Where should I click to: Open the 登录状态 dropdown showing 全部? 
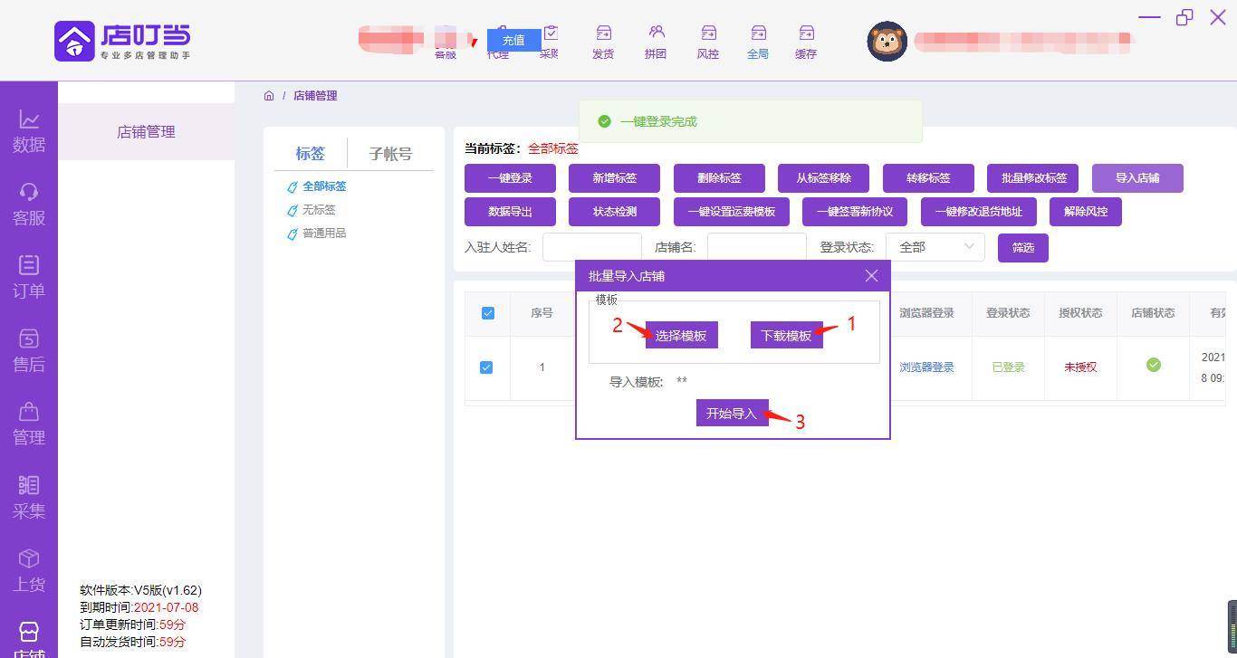[935, 247]
